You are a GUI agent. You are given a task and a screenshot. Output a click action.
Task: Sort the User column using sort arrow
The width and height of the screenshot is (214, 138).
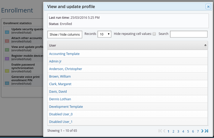[x=205, y=45]
